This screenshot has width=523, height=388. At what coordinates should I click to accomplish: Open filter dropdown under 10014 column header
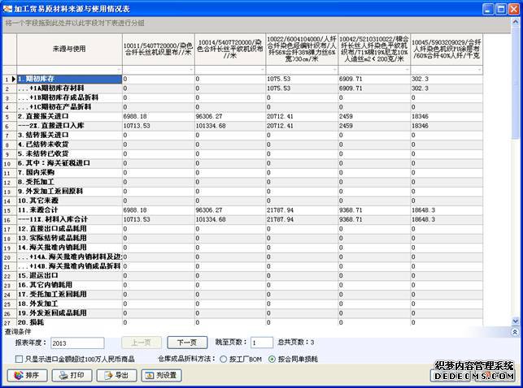(x=260, y=70)
